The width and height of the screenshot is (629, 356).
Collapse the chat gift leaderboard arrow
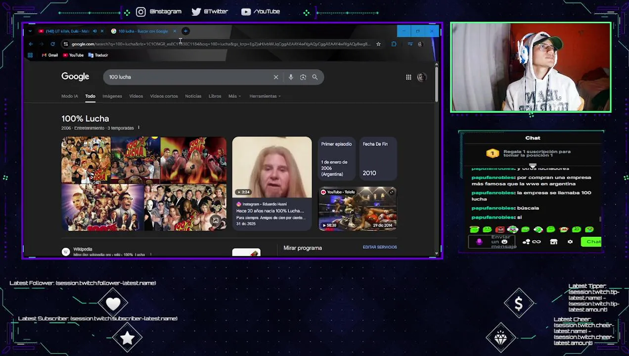click(x=533, y=166)
